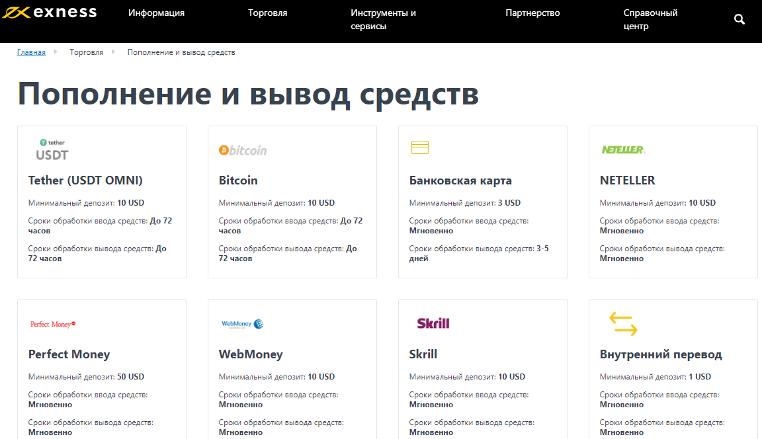The image size is (762, 439).
Task: Open the Банковская карта title
Action: tap(460, 180)
